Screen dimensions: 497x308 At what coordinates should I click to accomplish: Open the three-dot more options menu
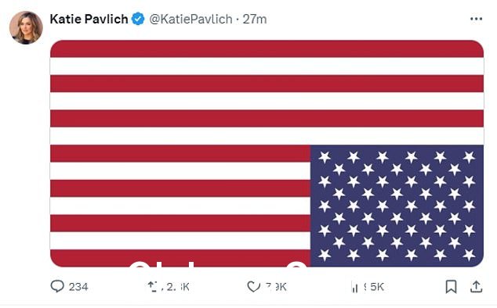476,20
